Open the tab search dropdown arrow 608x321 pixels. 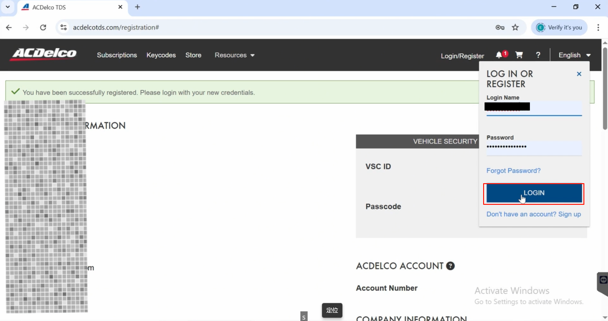point(8,7)
